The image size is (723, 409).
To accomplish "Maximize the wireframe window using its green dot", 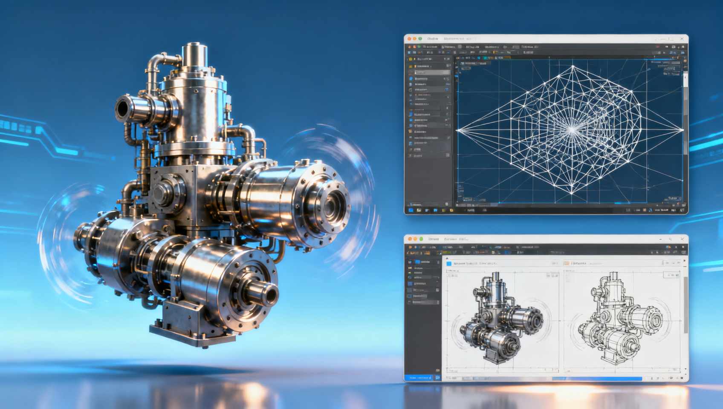I will click(420, 39).
